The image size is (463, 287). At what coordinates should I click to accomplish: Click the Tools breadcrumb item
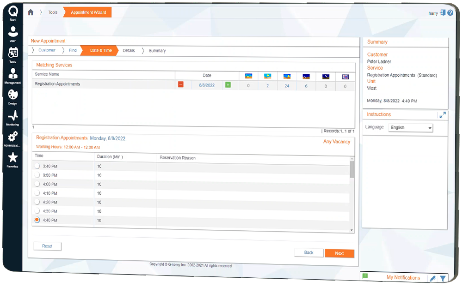[53, 12]
